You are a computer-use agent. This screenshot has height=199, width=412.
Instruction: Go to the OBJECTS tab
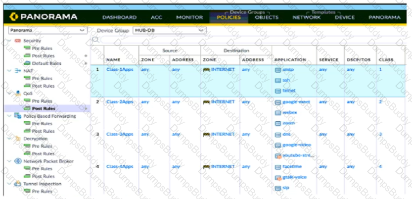point(267,17)
